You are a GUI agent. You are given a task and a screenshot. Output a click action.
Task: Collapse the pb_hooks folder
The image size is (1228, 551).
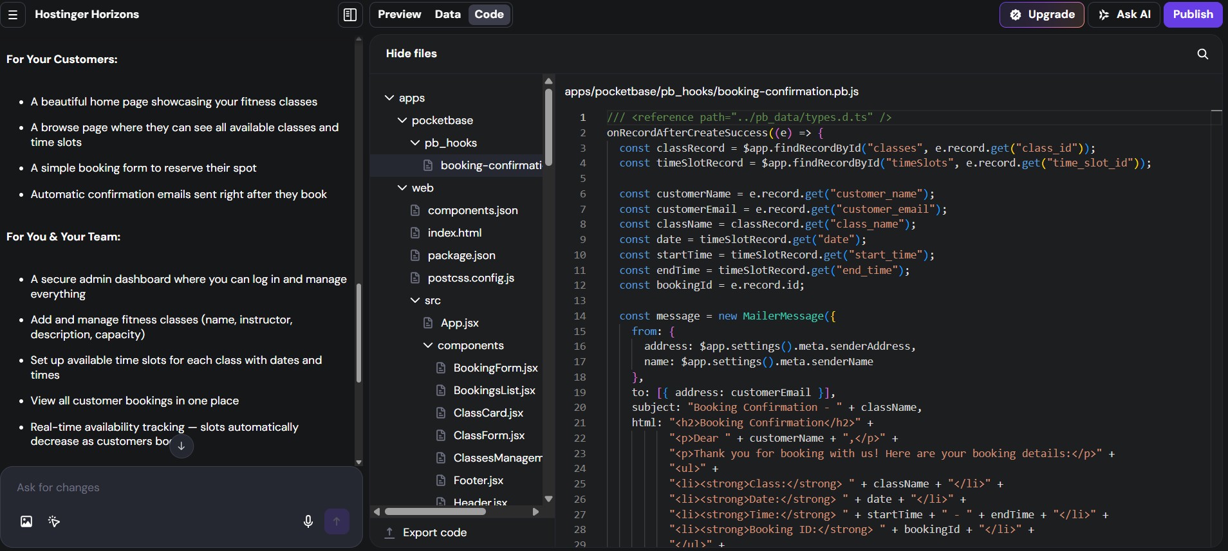click(x=415, y=143)
